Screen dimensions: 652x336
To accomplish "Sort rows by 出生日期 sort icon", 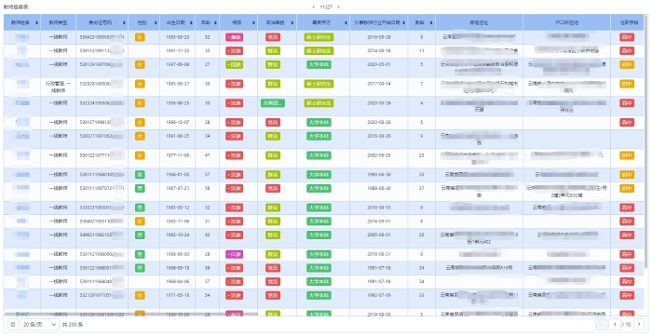I will [192, 22].
